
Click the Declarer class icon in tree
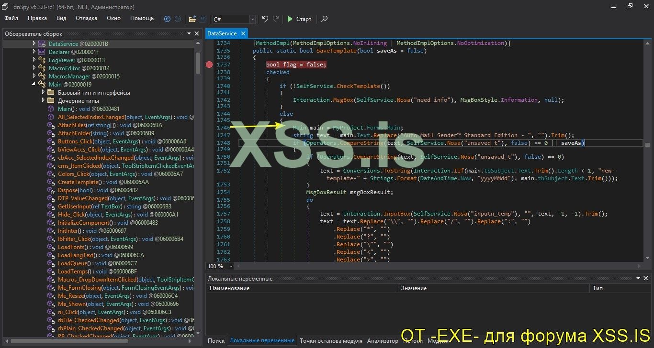click(42, 52)
